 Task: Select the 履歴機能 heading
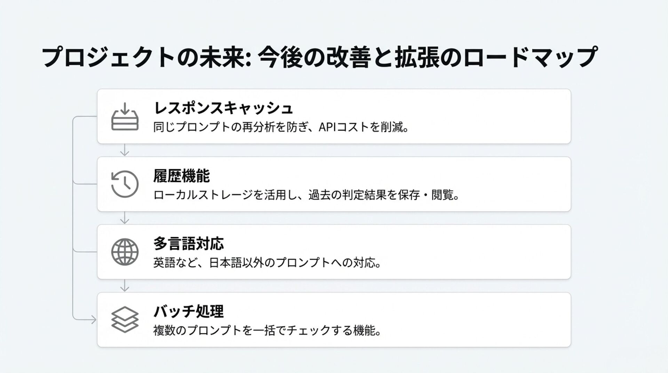pyautogui.click(x=182, y=176)
